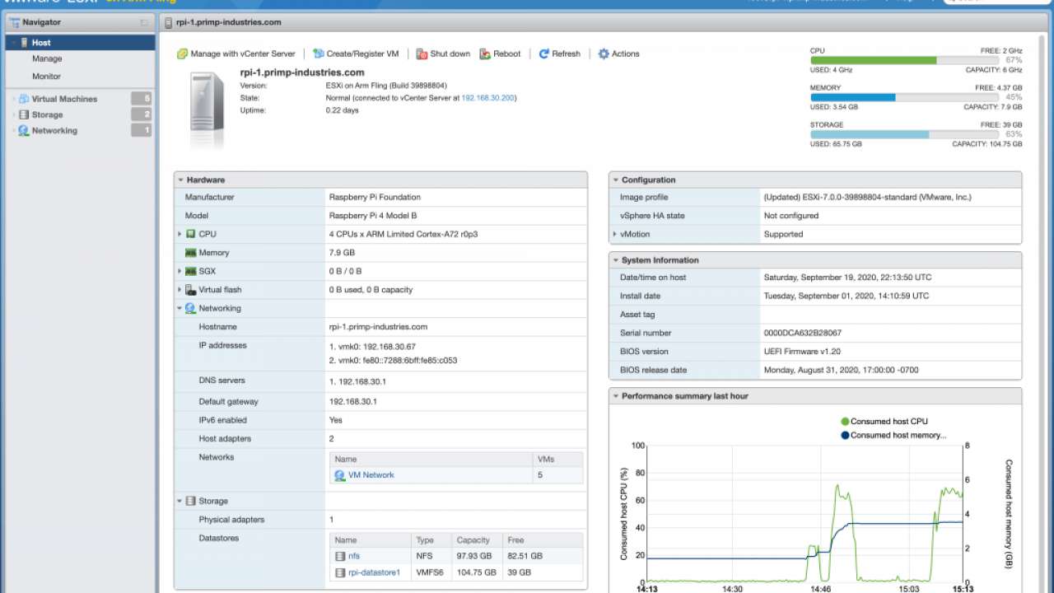Click the nfs datastore icon
Viewport: 1054px width, 593px height.
340,556
